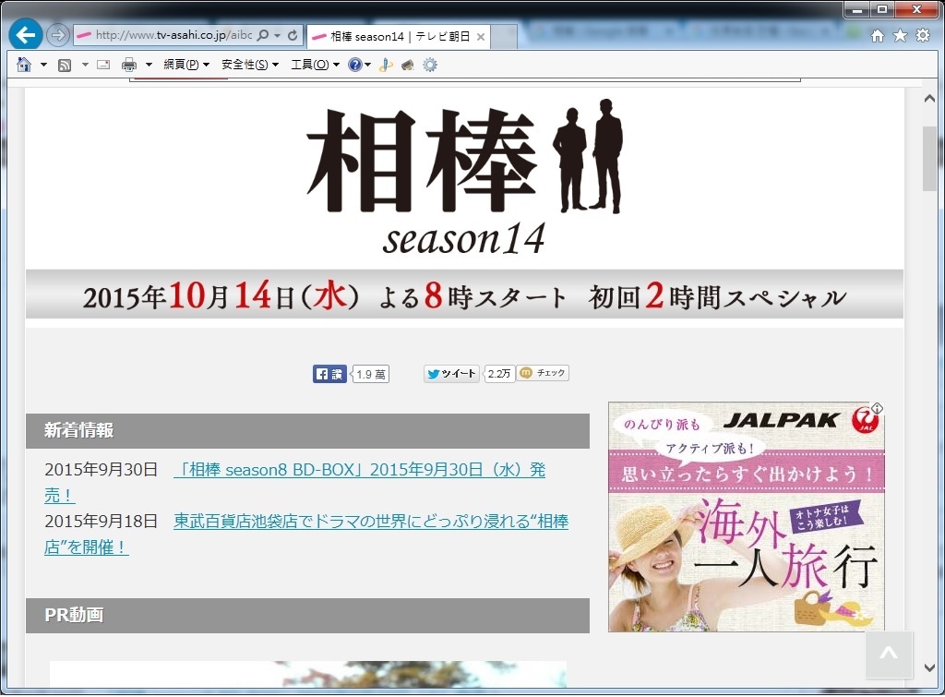This screenshot has width=945, height=697.
Task: Click the back-to-top caret button
Action: (x=889, y=655)
